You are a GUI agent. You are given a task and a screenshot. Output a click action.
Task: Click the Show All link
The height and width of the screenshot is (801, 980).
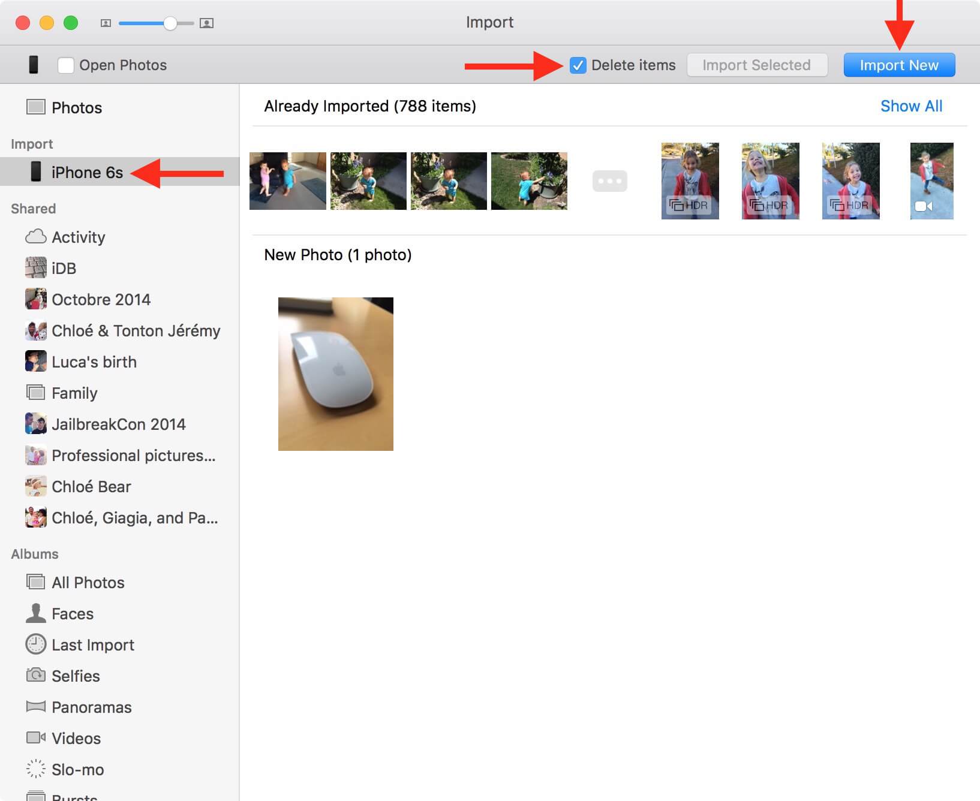click(x=911, y=106)
